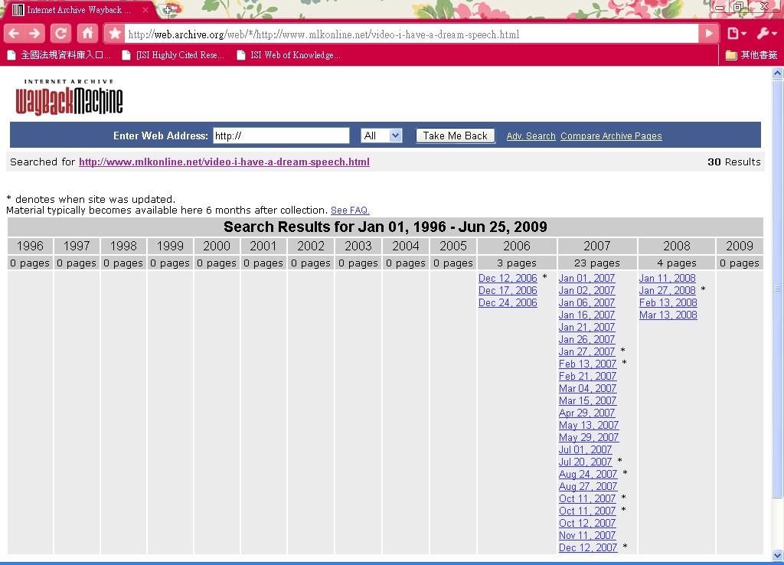
Task: Select the 2006 year column header
Action: point(517,246)
